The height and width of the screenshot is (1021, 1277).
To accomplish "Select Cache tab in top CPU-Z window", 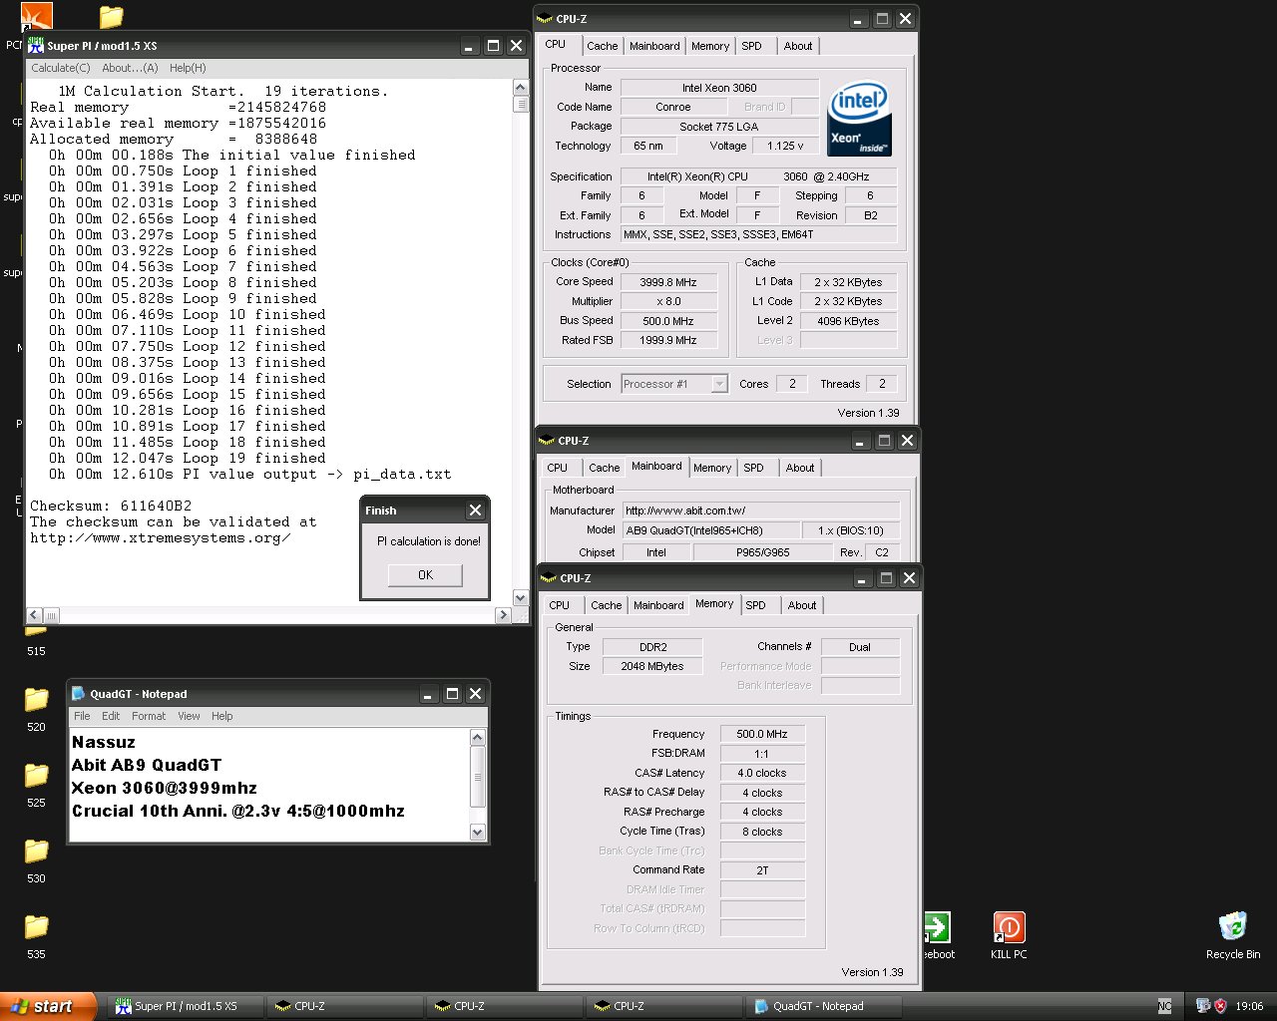I will tap(602, 46).
